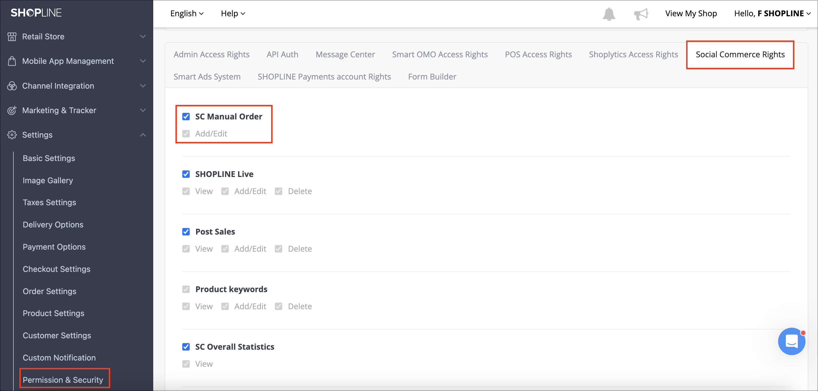Uncheck Post Sales checkbox
The height and width of the screenshot is (391, 818).
[186, 232]
